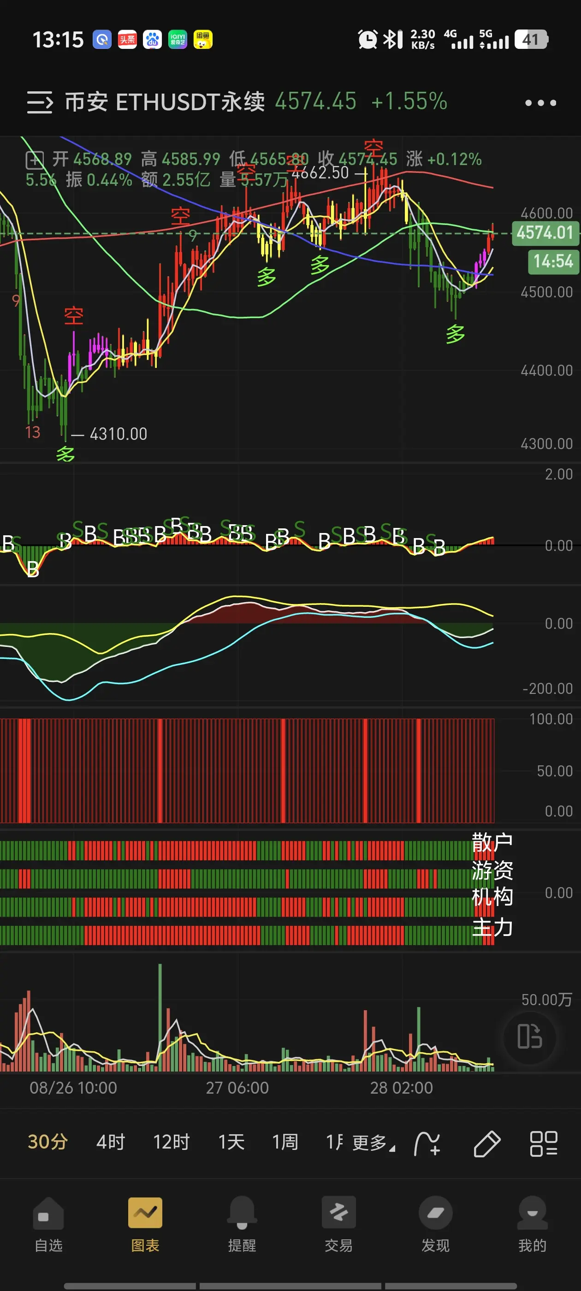
Task: Tap the 5G signal strength icon
Action: point(494,40)
